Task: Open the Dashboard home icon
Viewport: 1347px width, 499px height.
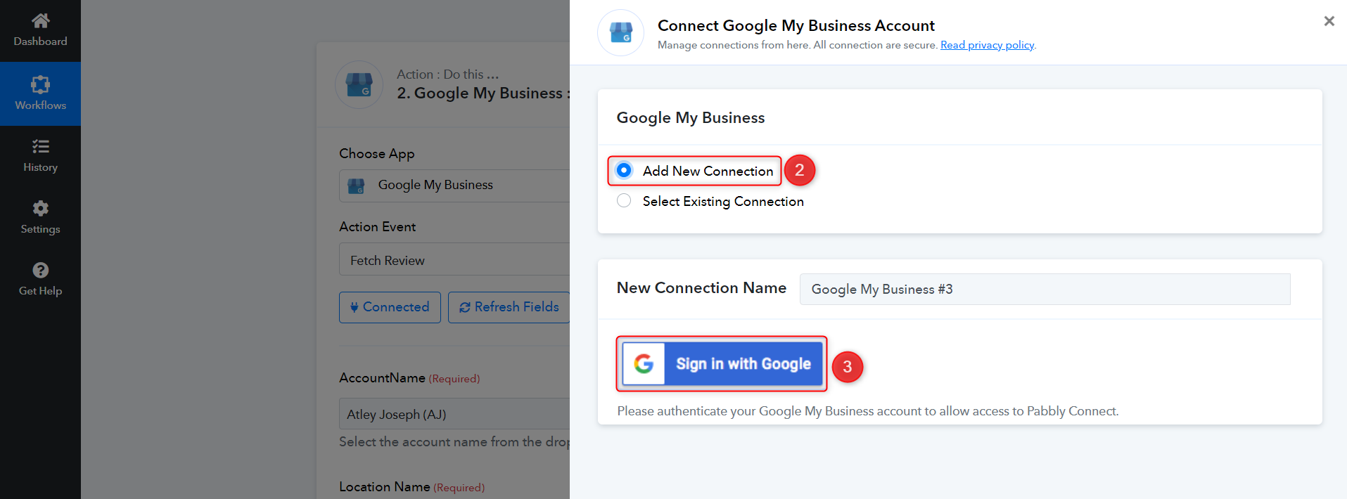Action: 40,20
